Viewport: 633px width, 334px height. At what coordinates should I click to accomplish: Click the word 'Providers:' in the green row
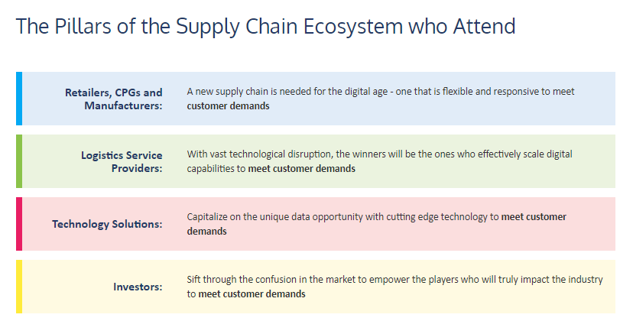tap(137, 168)
